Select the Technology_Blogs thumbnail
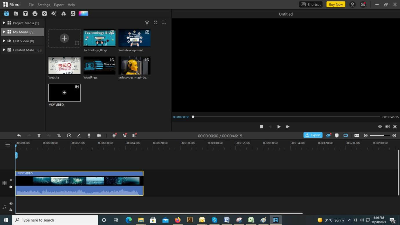 (99, 38)
